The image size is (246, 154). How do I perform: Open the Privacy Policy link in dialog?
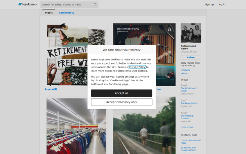click(137, 67)
